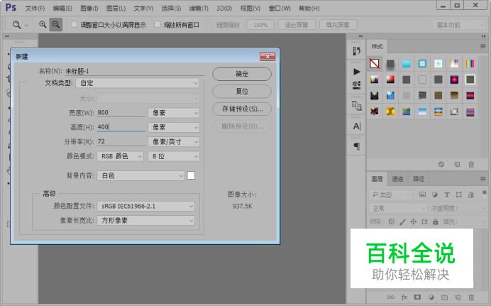
Task: Click the white background color swatch
Action: [x=191, y=175]
